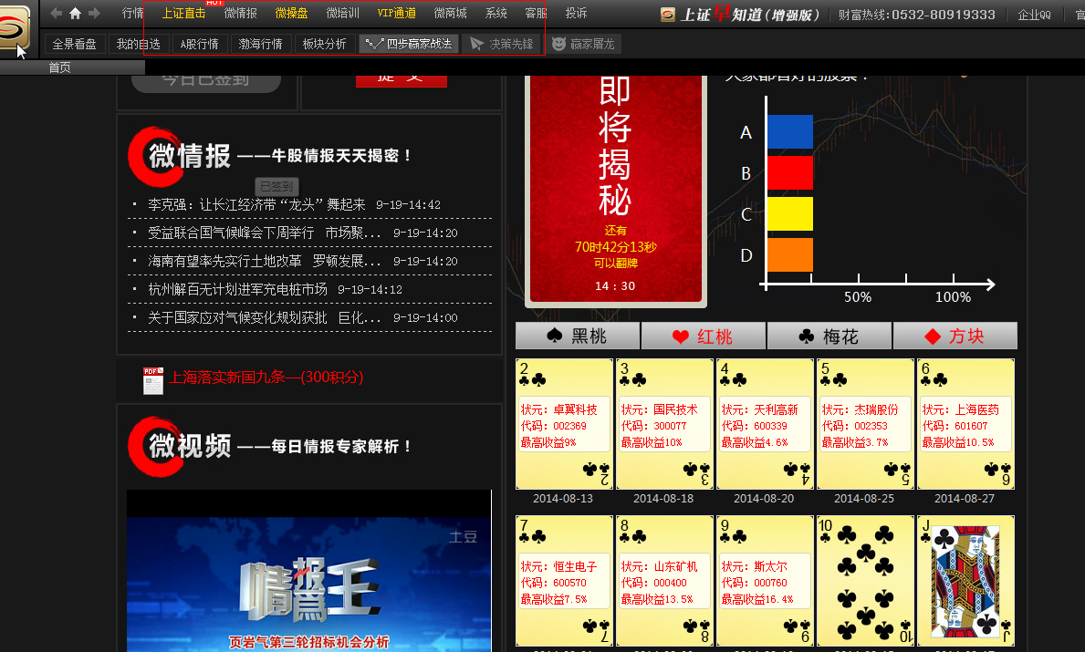The height and width of the screenshot is (652, 1085).
Task: Go back with the left arrow
Action: click(x=57, y=13)
